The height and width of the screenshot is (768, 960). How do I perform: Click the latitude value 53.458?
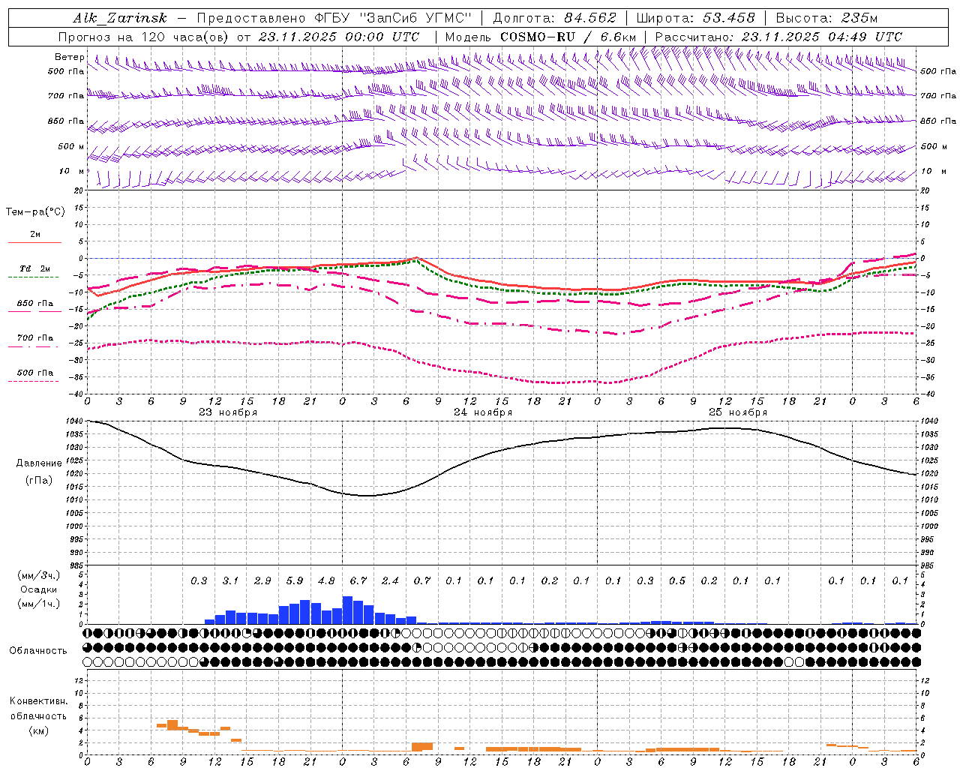pyautogui.click(x=729, y=18)
